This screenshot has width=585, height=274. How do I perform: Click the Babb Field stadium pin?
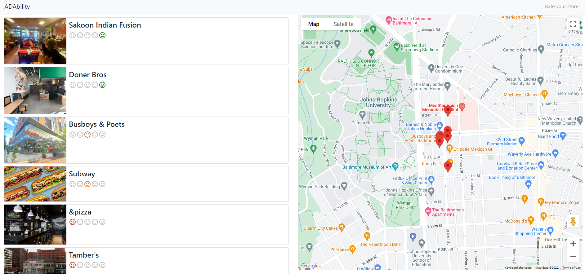[397, 47]
